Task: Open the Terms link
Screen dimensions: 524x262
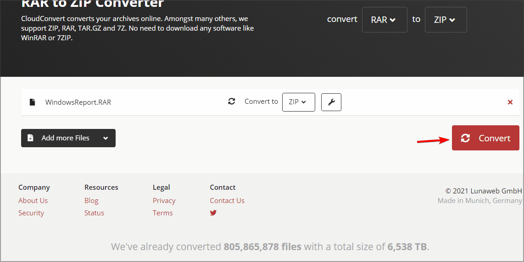Action: (x=162, y=213)
